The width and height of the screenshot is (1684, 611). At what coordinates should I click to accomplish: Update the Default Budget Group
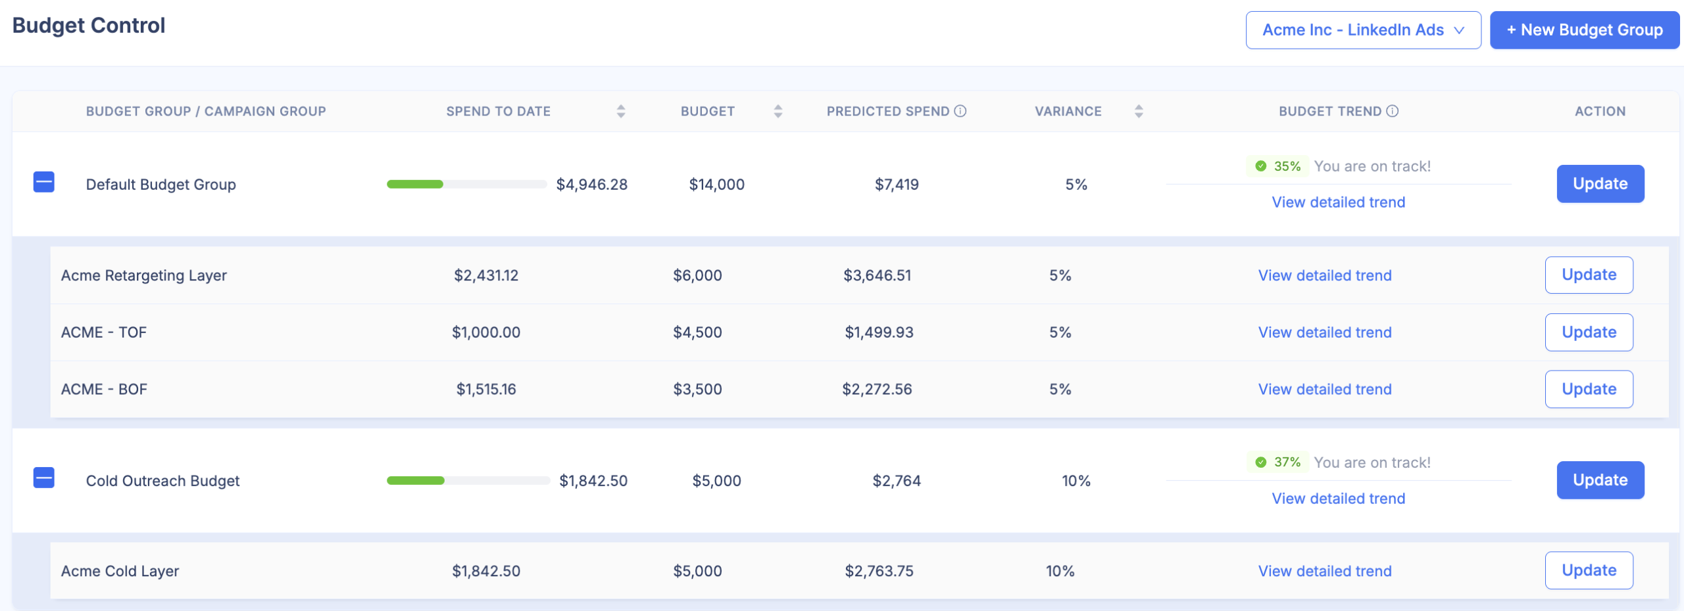click(1600, 184)
